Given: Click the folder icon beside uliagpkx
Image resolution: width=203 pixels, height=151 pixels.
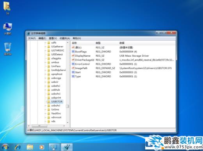Looking at the screenshot, I should coord(49,58).
